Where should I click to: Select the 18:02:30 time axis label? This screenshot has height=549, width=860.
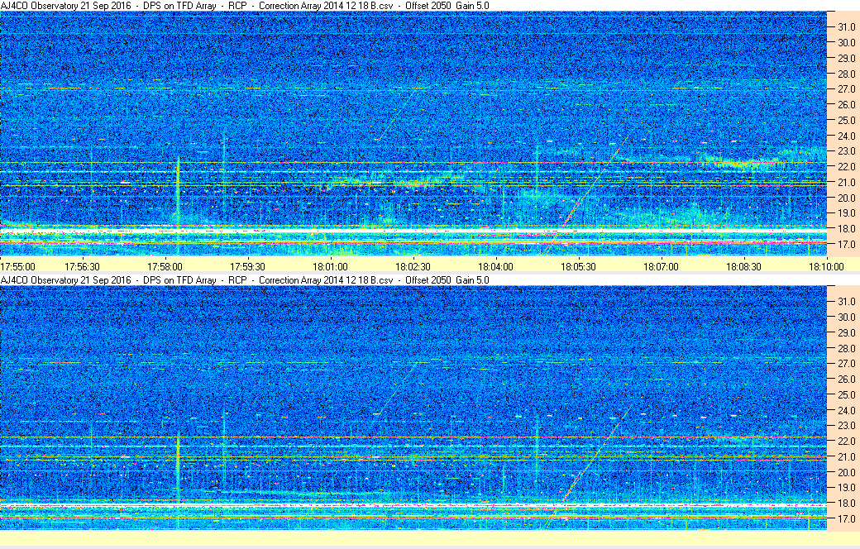click(x=413, y=267)
